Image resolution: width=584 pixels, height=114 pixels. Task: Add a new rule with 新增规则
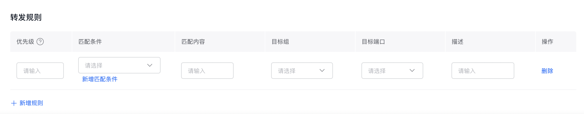(31, 103)
